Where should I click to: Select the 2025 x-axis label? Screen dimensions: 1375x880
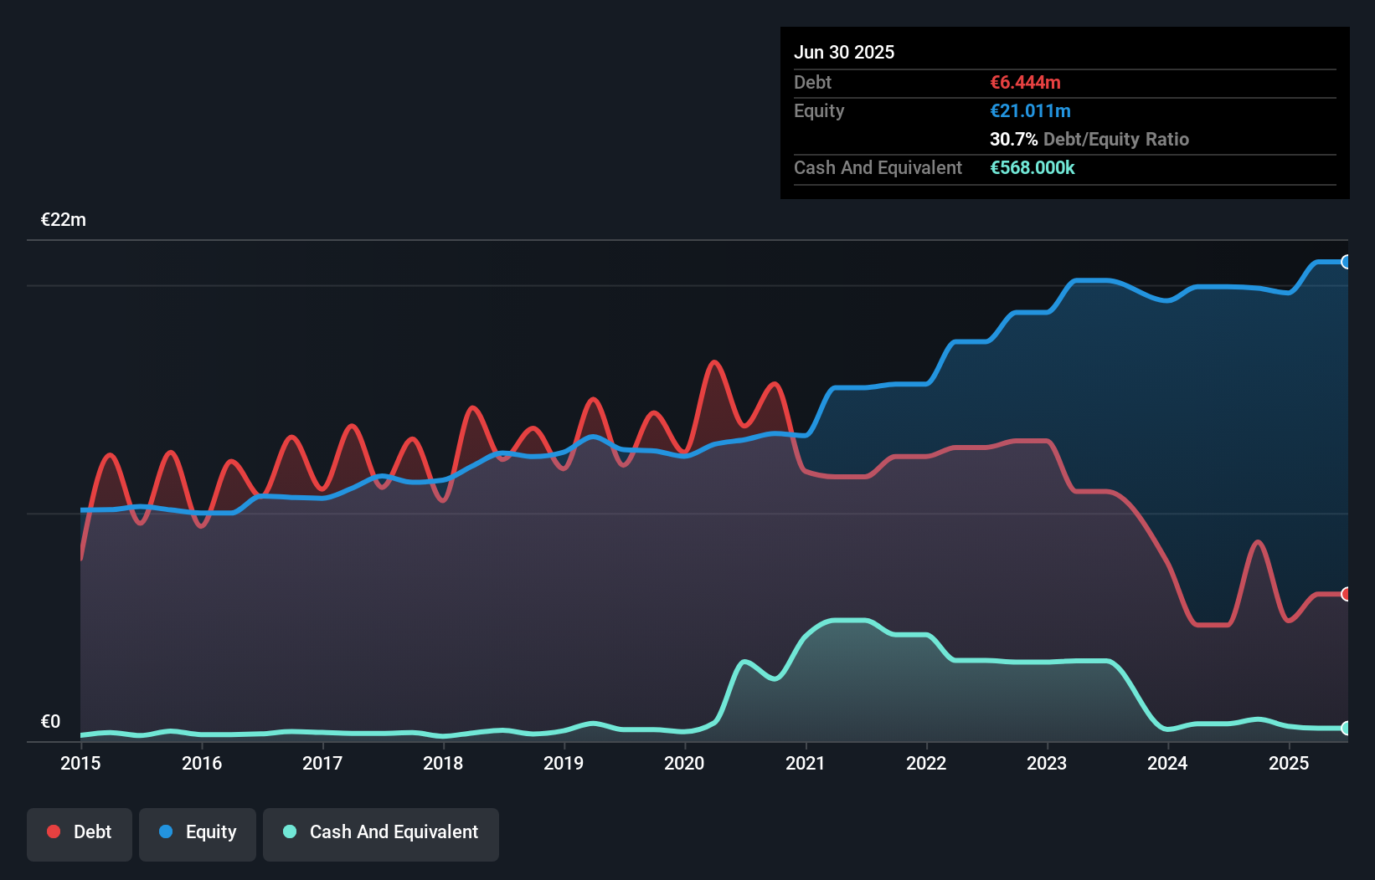(1288, 763)
